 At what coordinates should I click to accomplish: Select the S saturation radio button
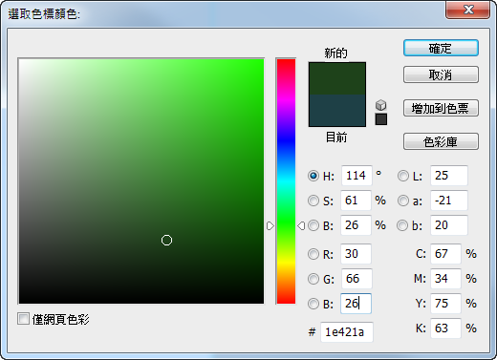(313, 201)
